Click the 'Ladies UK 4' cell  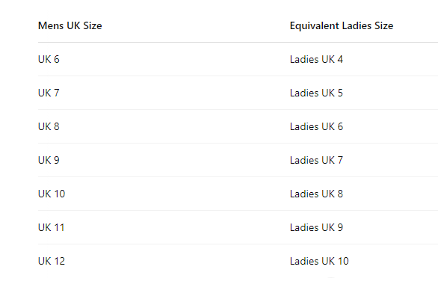316,59
